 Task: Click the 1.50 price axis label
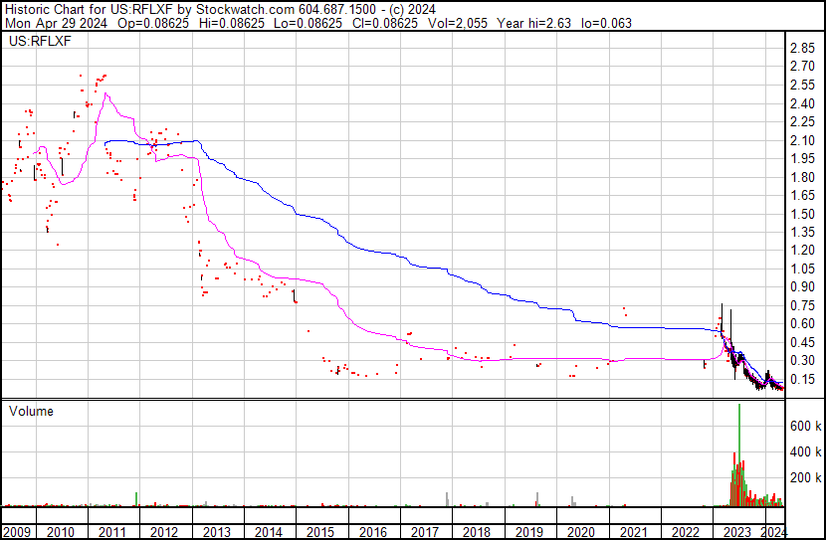pos(802,215)
